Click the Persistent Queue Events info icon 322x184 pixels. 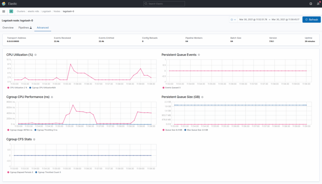coord(199,55)
